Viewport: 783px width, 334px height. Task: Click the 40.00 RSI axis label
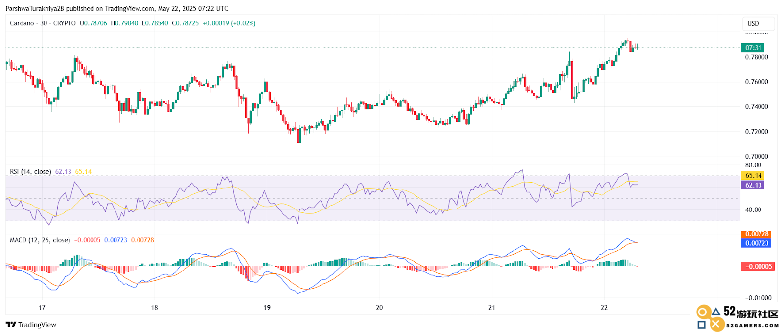pyautogui.click(x=753, y=210)
